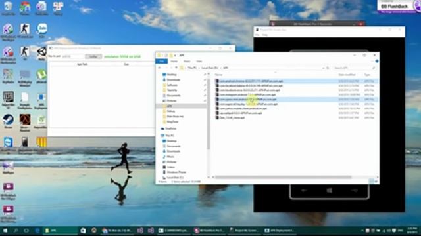
Task: Tap phone Search button in Project My Screen
Action: [355, 191]
